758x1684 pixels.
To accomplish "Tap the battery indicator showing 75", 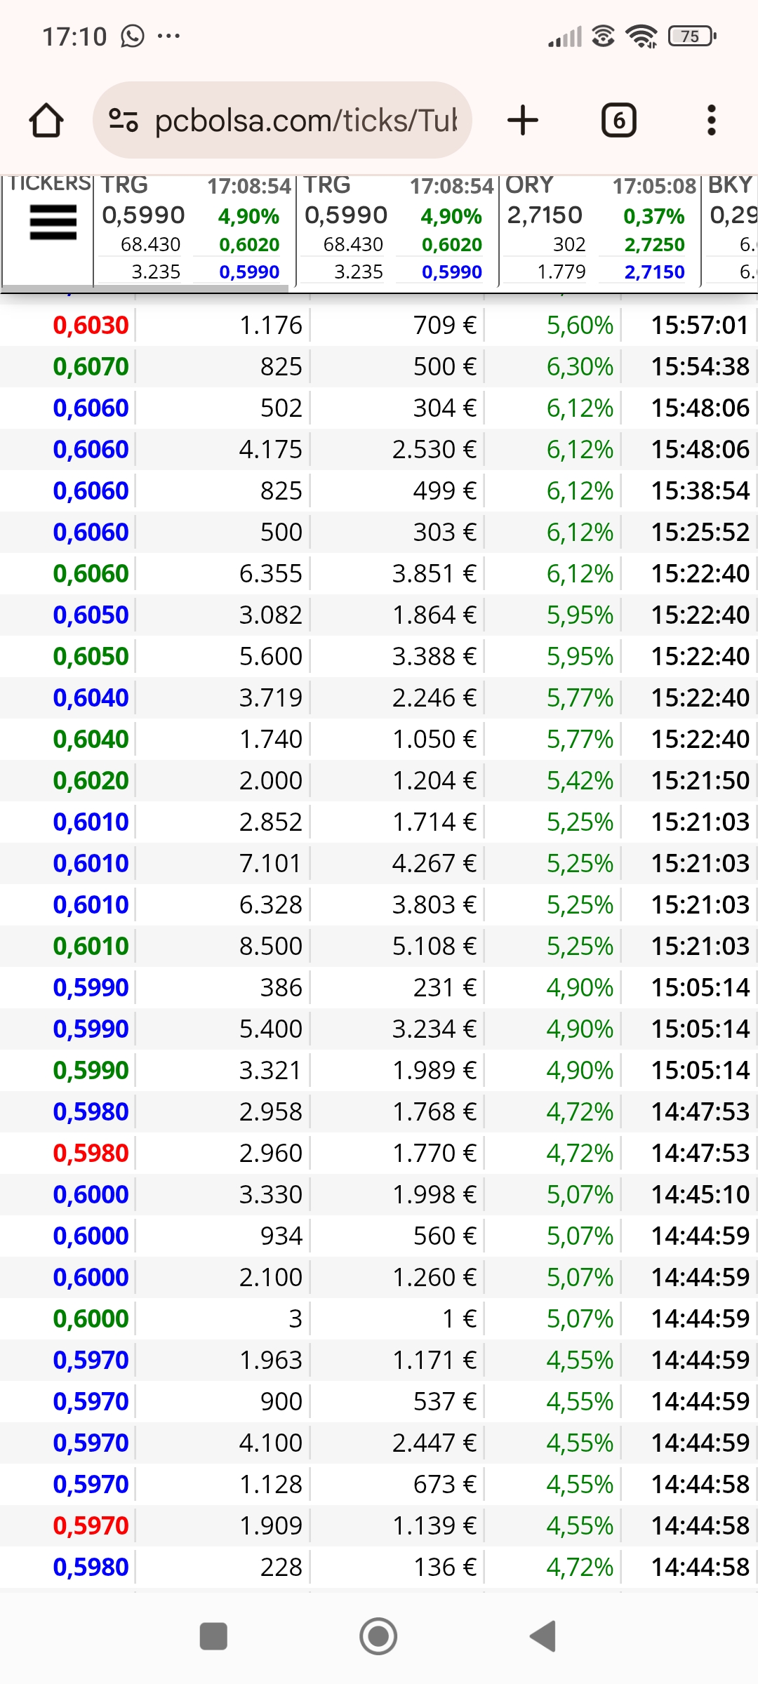I will (692, 36).
